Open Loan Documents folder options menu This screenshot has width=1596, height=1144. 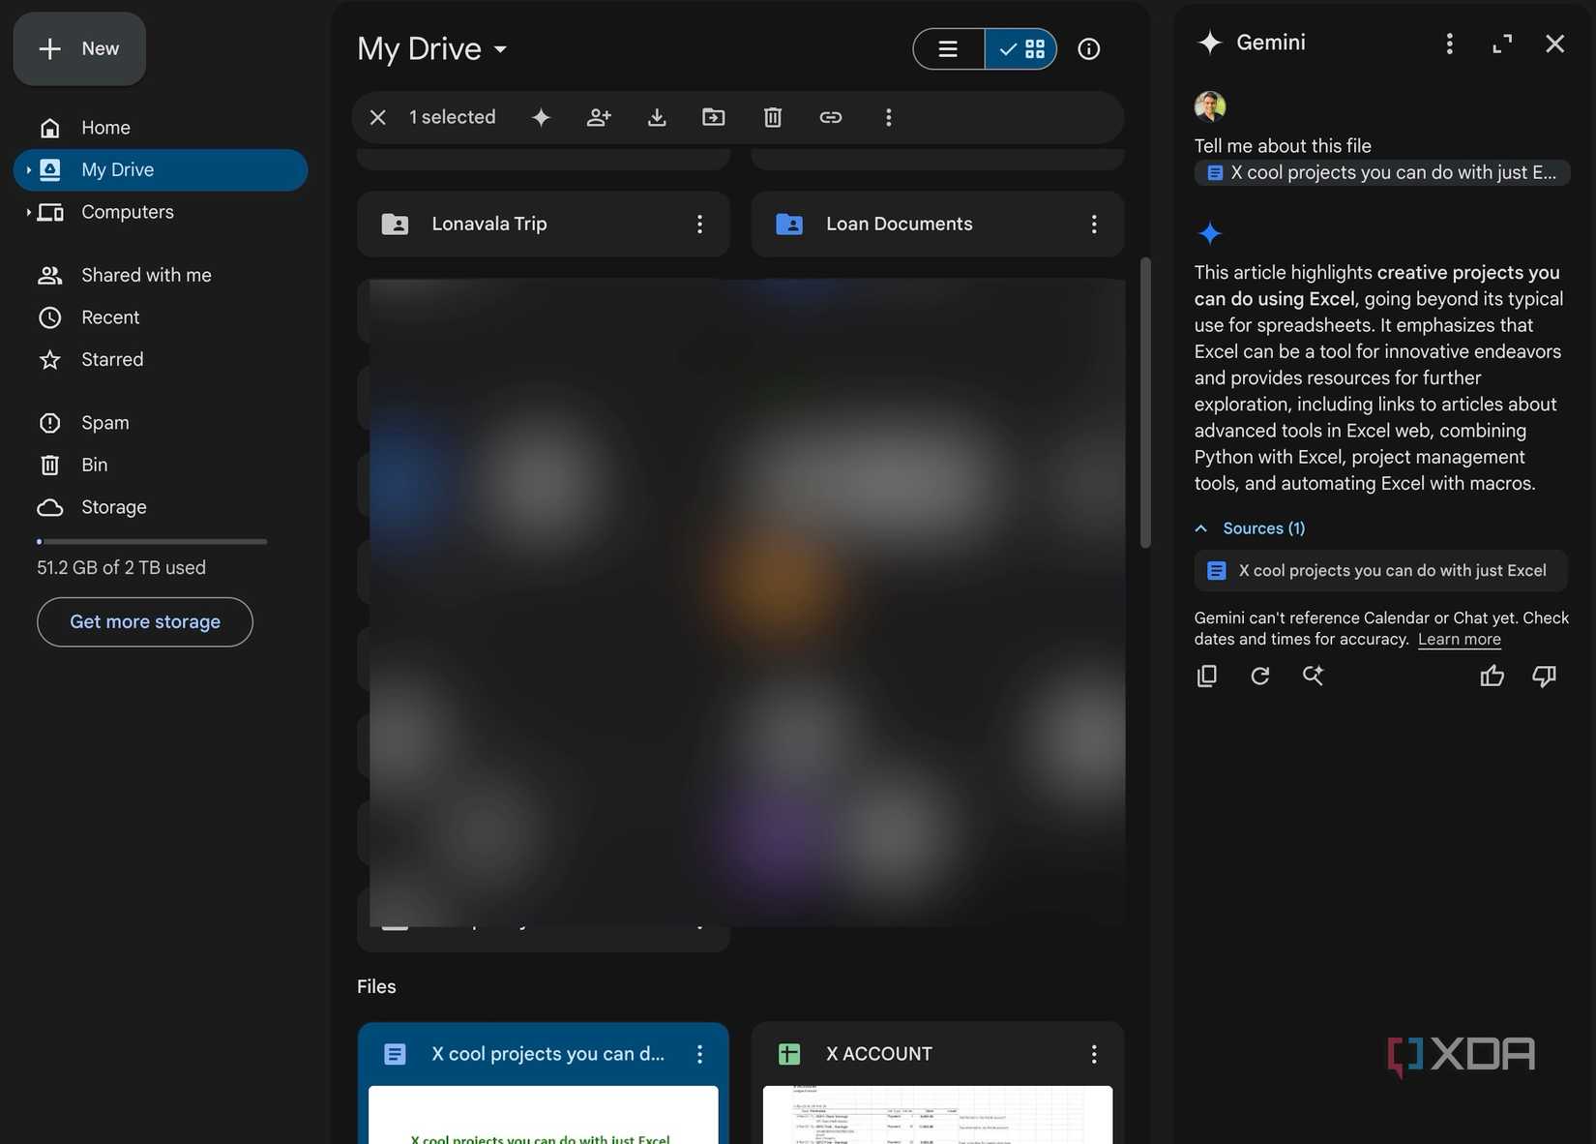1094,225
